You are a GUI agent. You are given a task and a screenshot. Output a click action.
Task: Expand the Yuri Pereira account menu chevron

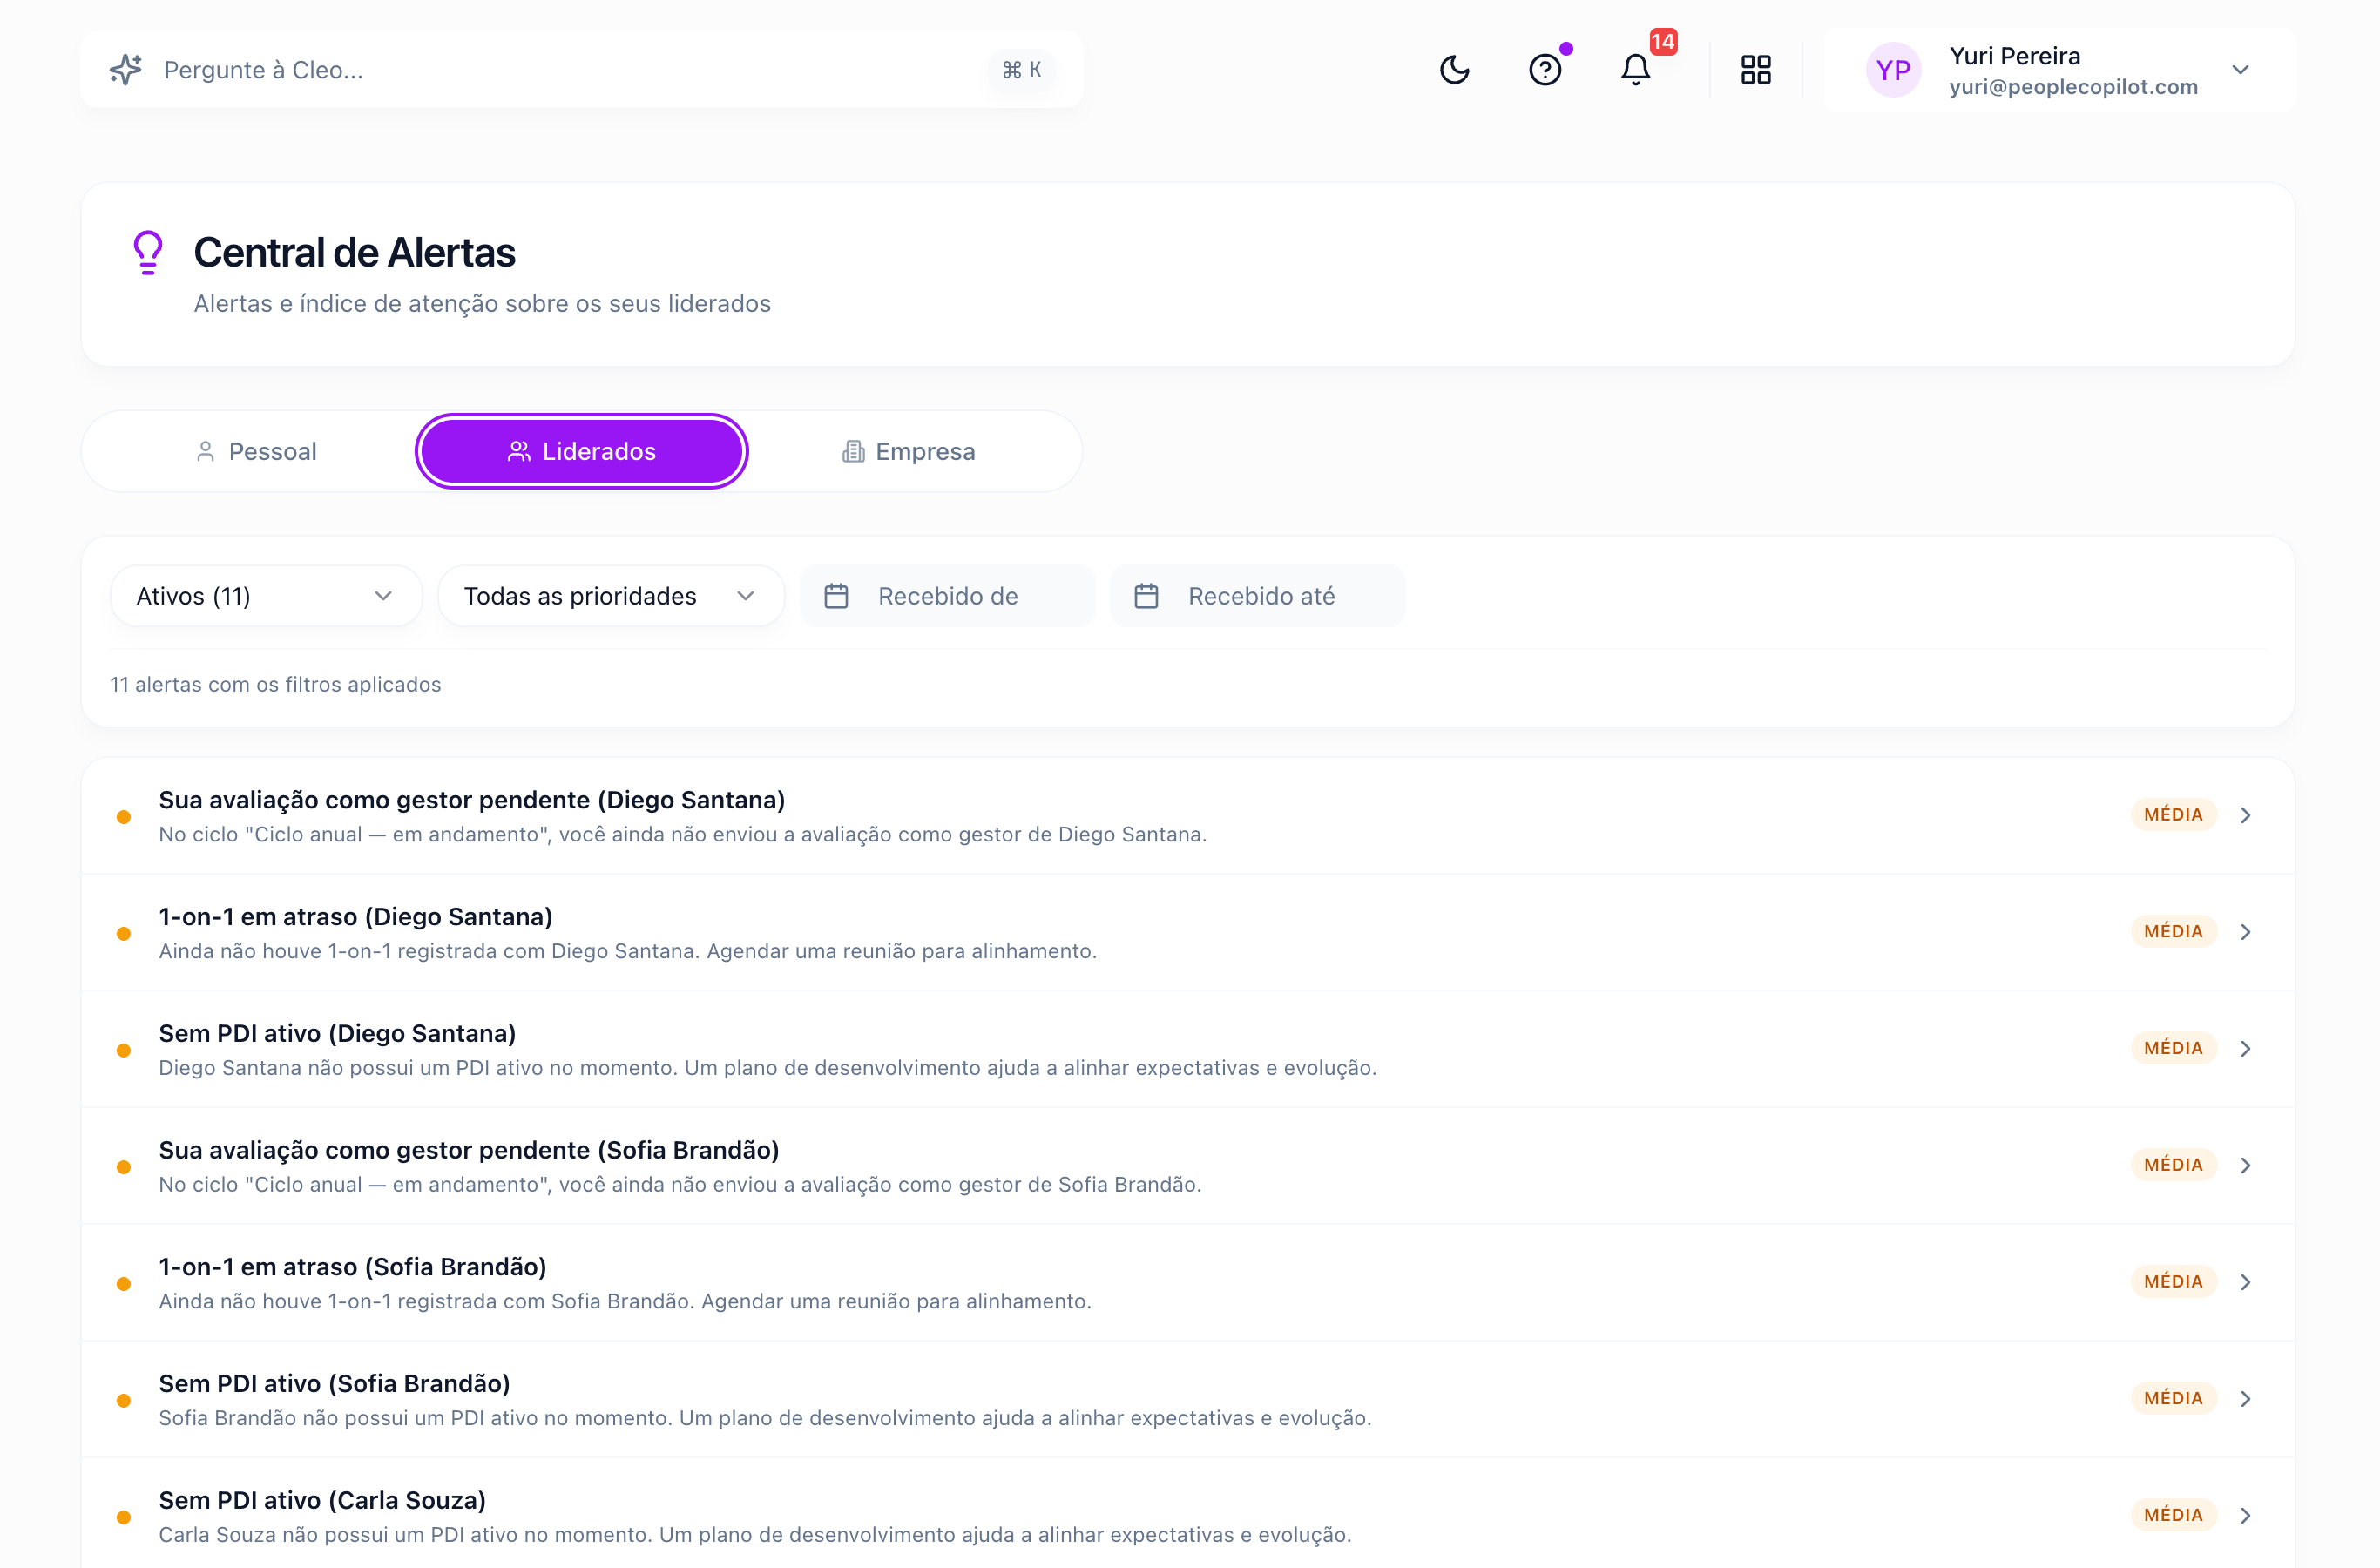(2240, 70)
